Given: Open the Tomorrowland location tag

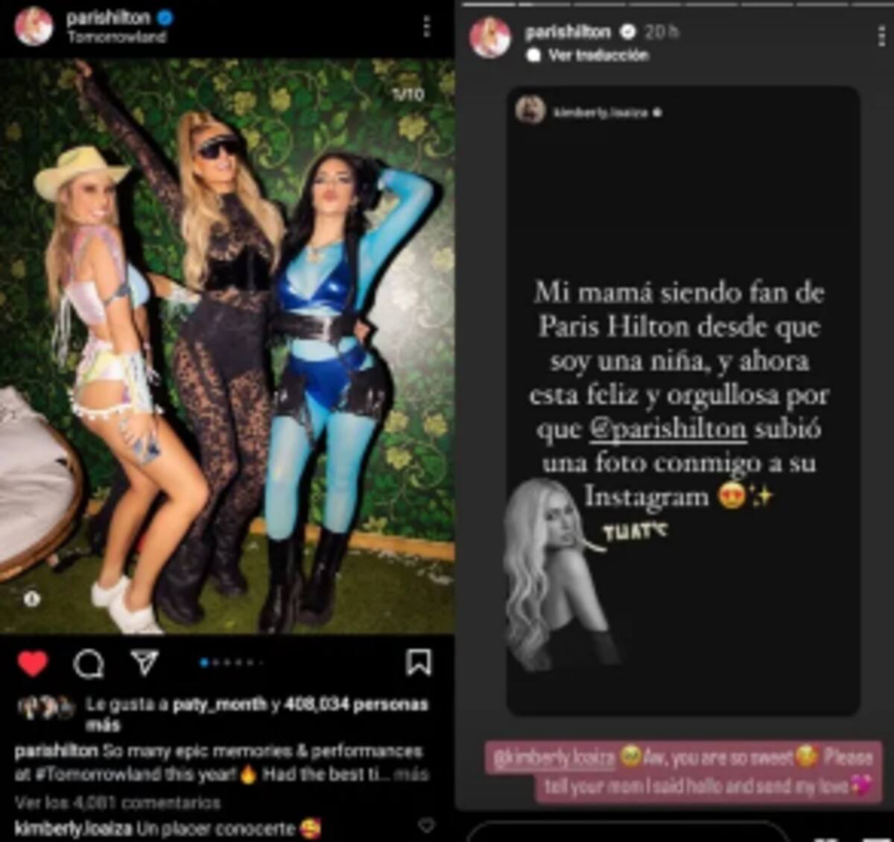Looking at the screenshot, I should pos(116,37).
